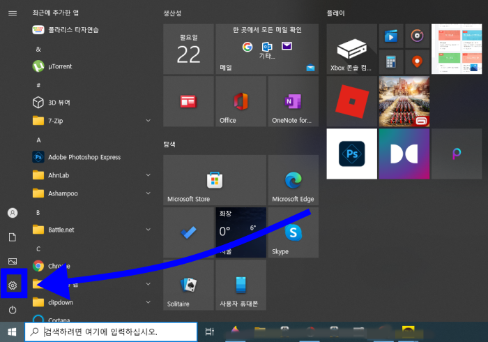Click the # group header
The image size is (488, 342).
[38, 85]
